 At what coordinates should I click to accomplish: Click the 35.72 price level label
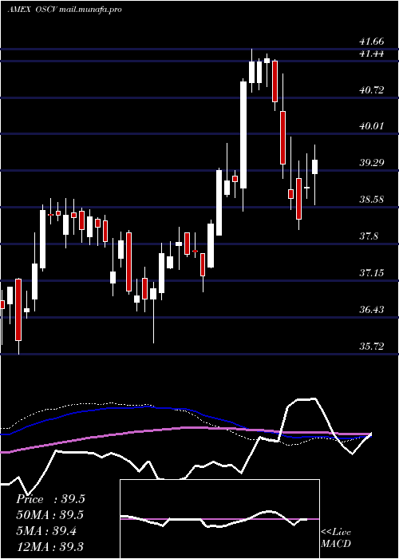pos(372,346)
